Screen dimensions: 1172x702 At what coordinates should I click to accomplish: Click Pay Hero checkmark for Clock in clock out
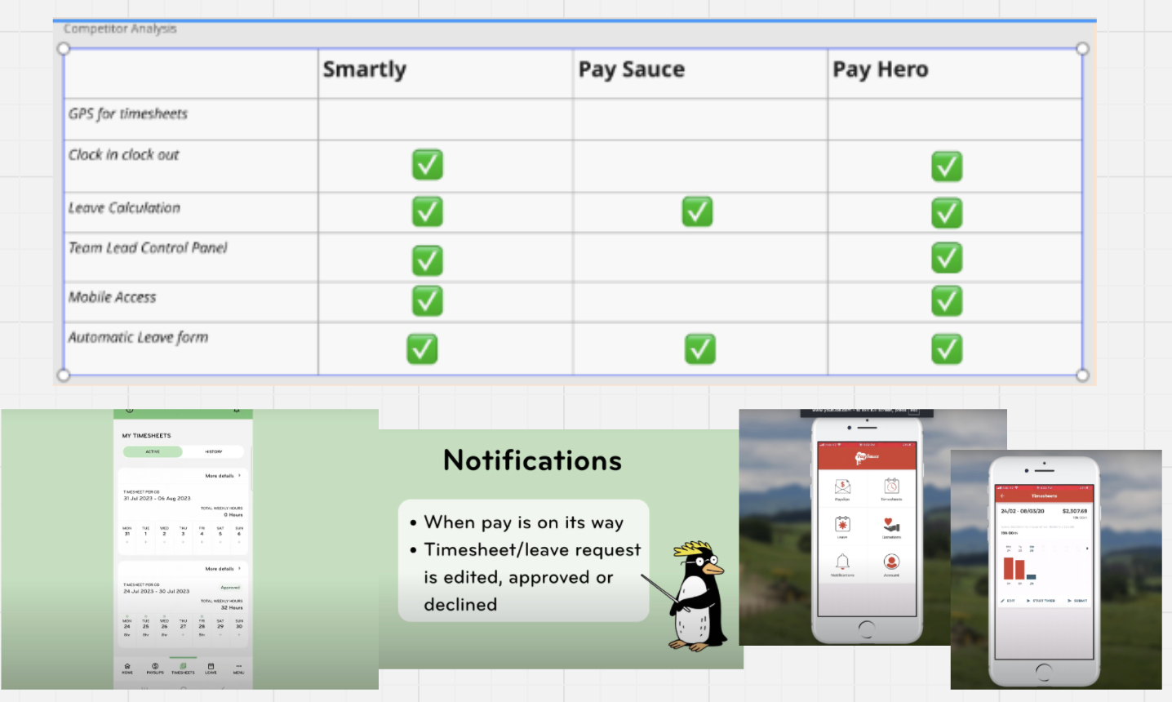(947, 167)
